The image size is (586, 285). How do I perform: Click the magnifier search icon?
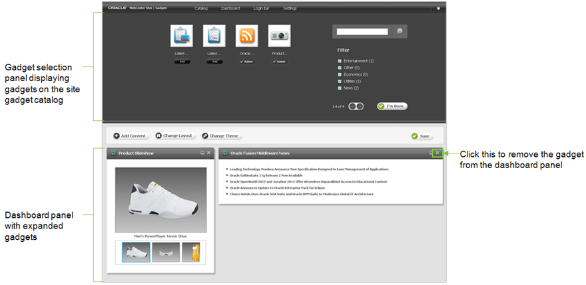click(x=400, y=32)
